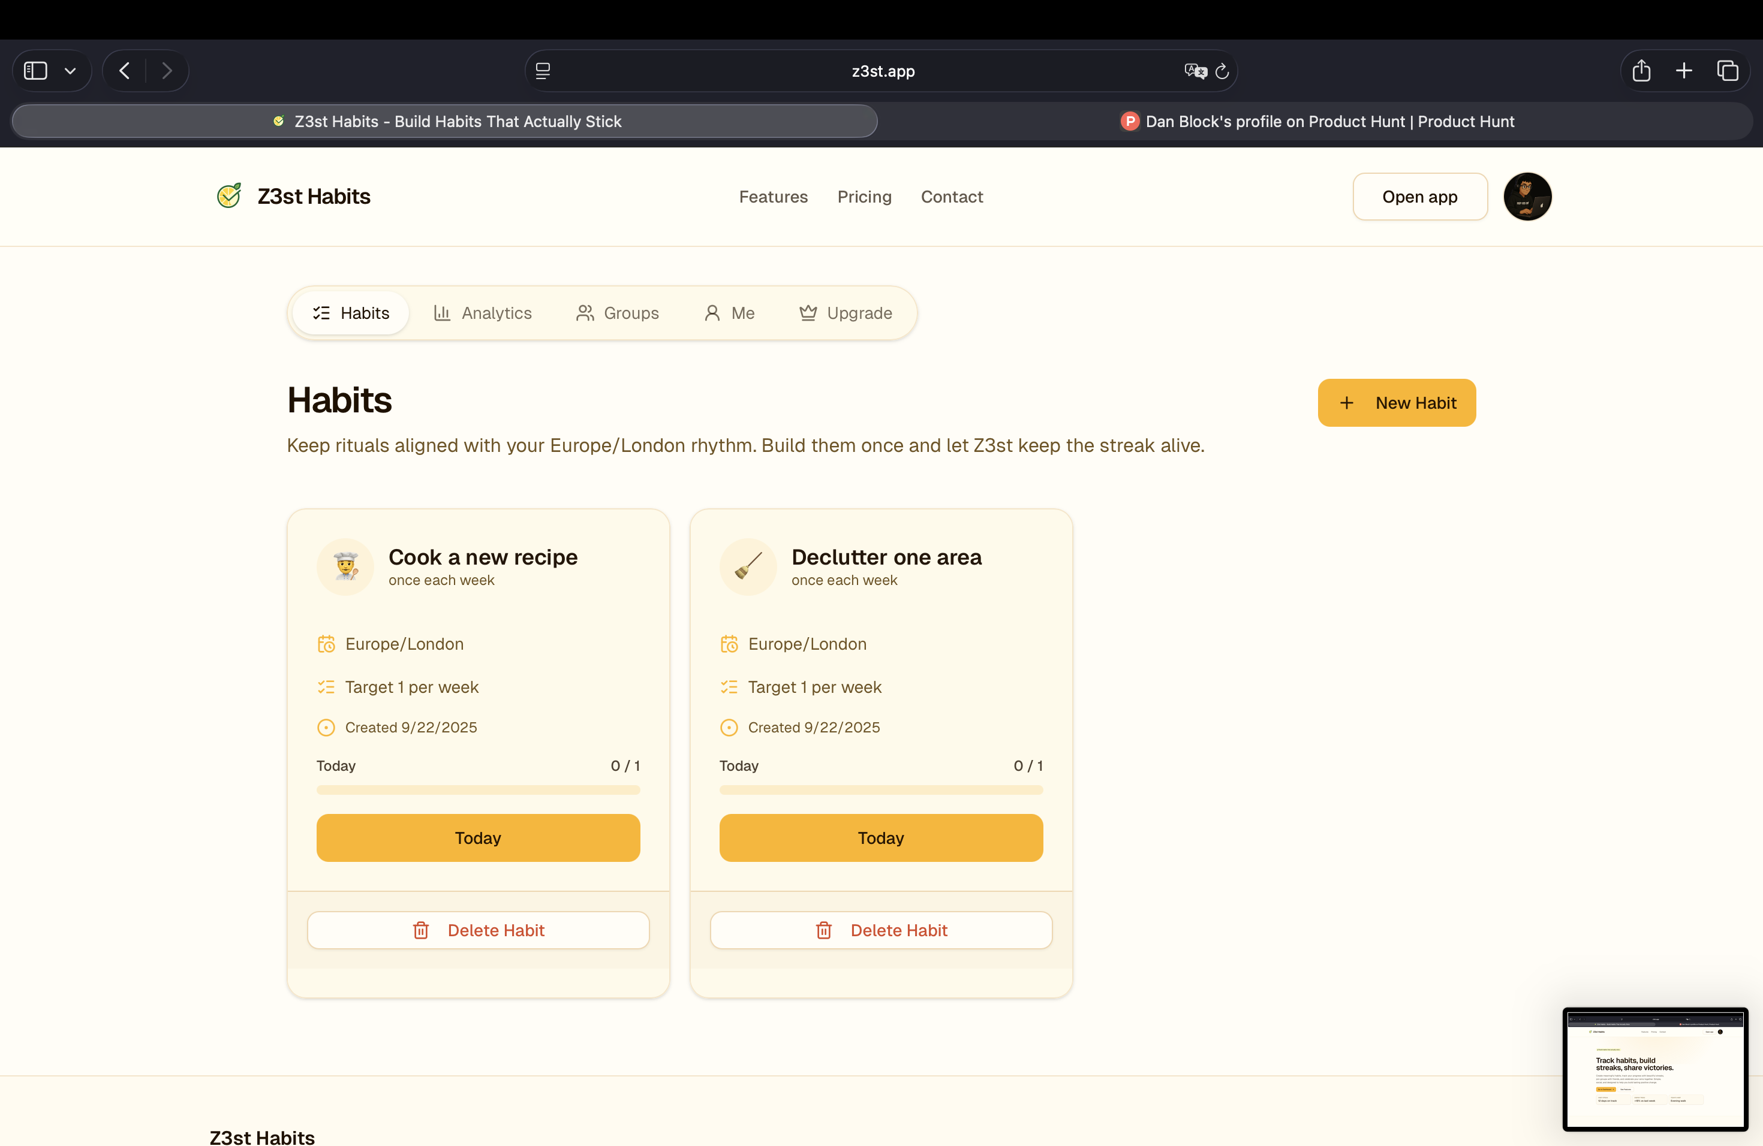
Task: Click Target 1 per week on Cook card
Action: point(412,687)
